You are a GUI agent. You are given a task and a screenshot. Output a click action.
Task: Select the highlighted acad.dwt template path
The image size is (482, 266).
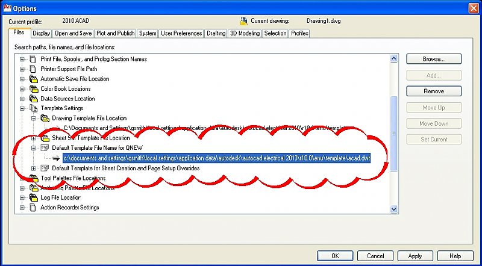216,158
